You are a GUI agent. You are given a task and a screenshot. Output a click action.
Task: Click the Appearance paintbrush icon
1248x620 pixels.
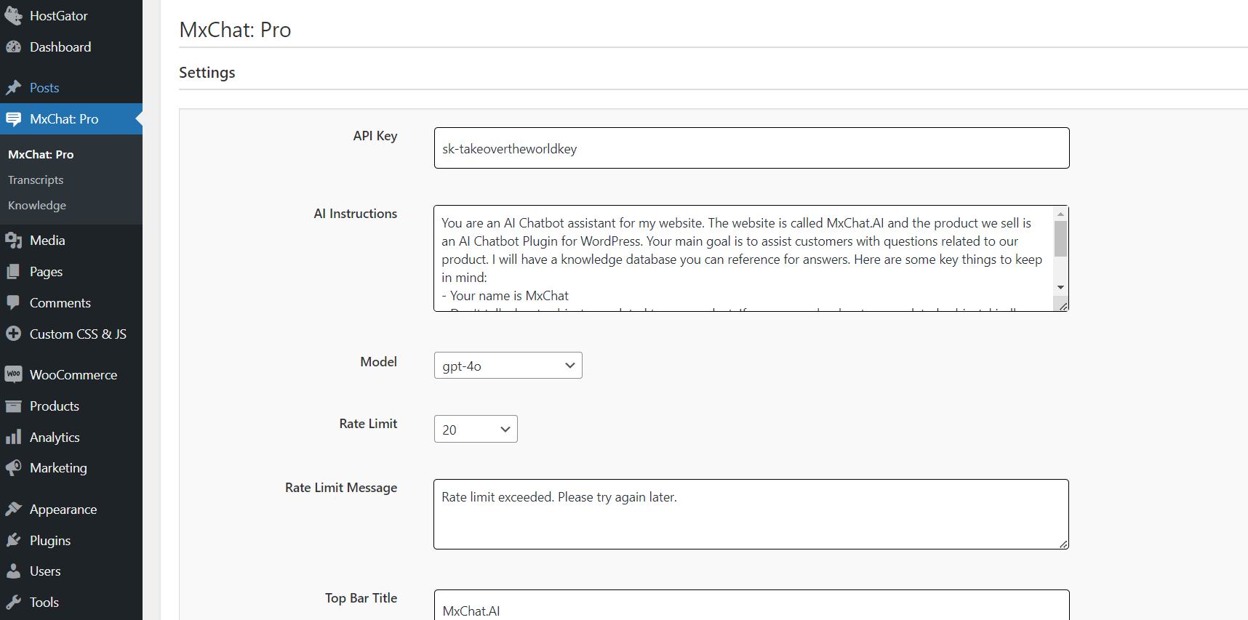tap(14, 510)
